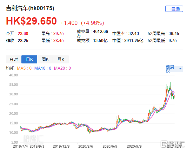Click the stock title 吉利汽车(hk00175)

tap(30, 8)
